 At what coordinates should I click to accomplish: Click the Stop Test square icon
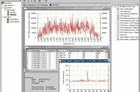point(32,1)
